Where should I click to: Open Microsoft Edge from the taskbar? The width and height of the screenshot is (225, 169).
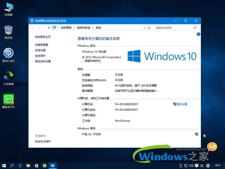pos(20,166)
